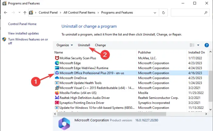This screenshot has height=131, width=213.
Task: Click the Microsoft Office Professional Plus icon
Action: click(57, 73)
